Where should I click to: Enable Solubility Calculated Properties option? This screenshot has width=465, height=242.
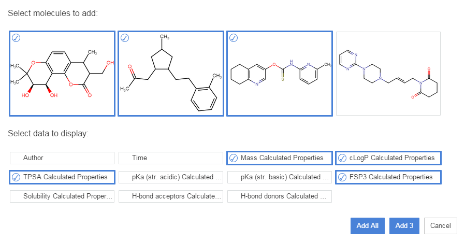point(62,196)
